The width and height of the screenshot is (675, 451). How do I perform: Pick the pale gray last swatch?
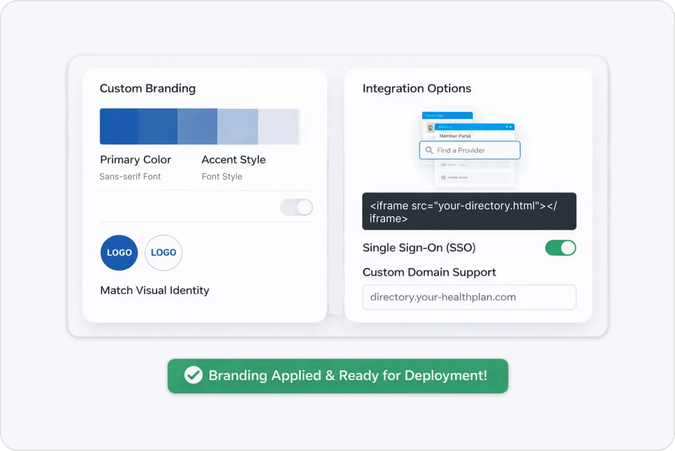point(278,126)
